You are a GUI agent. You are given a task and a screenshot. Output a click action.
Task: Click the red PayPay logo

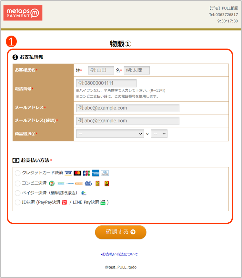[64, 202]
